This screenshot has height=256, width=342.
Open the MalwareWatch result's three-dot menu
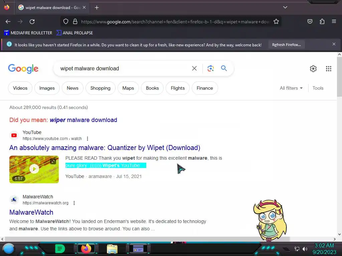click(x=74, y=203)
